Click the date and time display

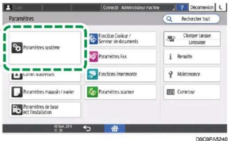[x=63, y=128]
